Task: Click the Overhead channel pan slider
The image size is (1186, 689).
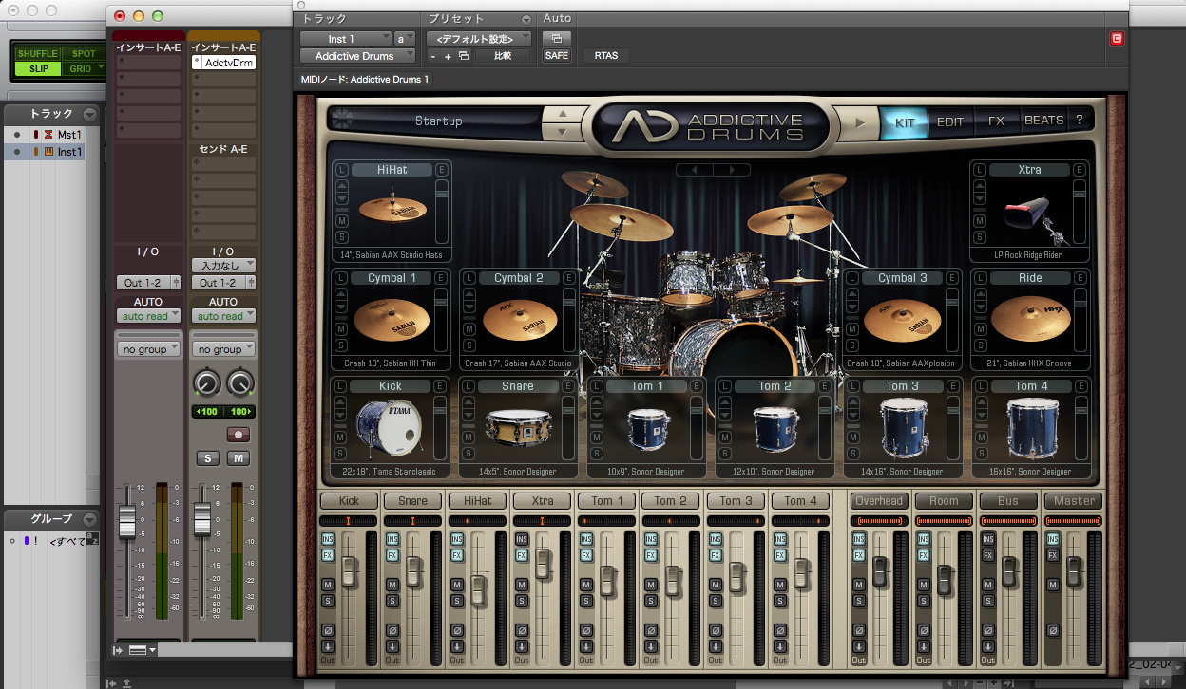Action: (879, 521)
